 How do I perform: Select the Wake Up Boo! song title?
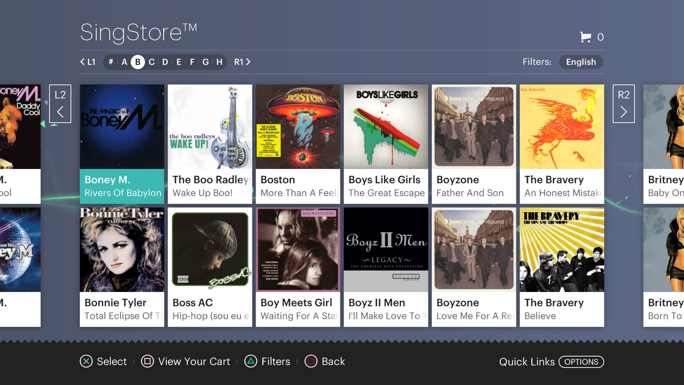tap(203, 193)
